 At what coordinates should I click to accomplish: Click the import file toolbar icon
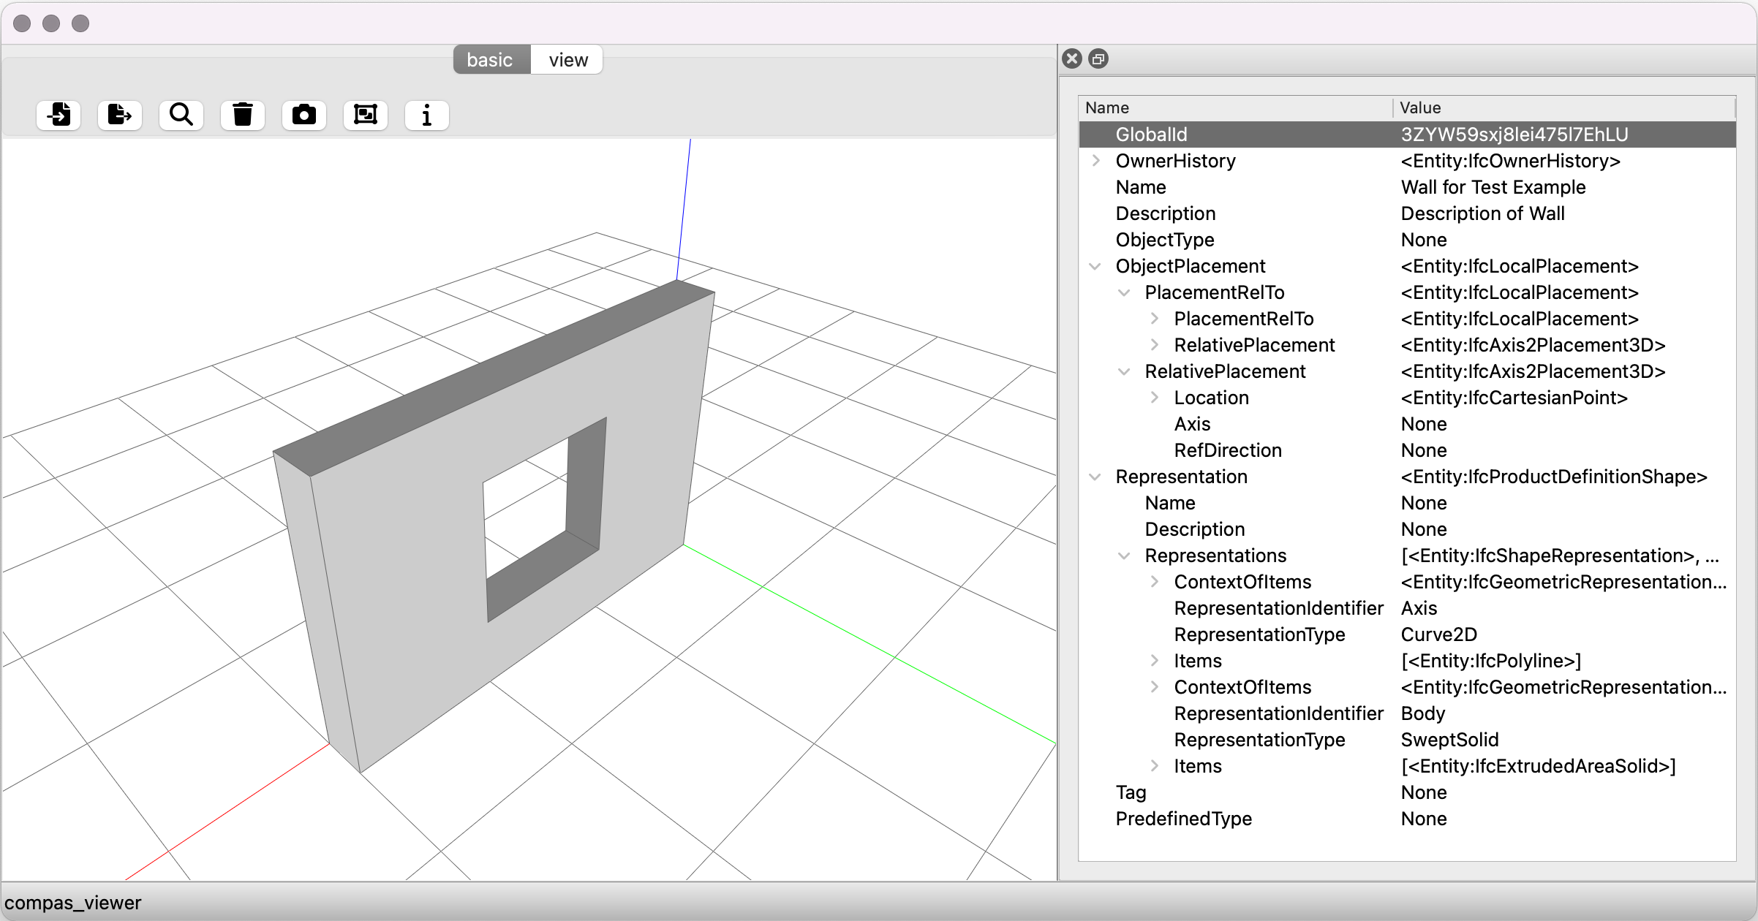coord(59,115)
